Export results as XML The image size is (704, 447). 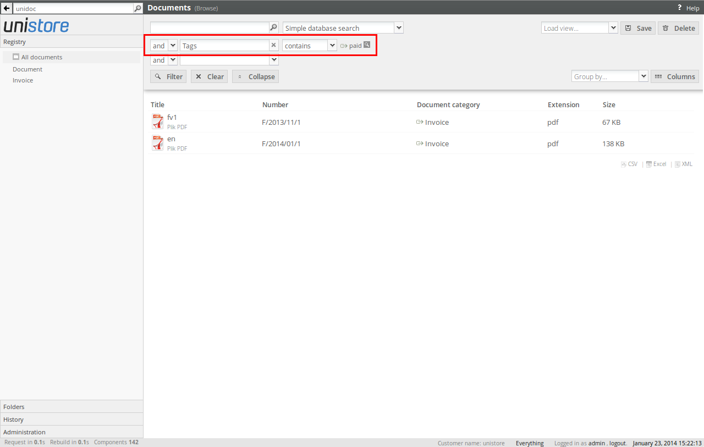tap(684, 164)
